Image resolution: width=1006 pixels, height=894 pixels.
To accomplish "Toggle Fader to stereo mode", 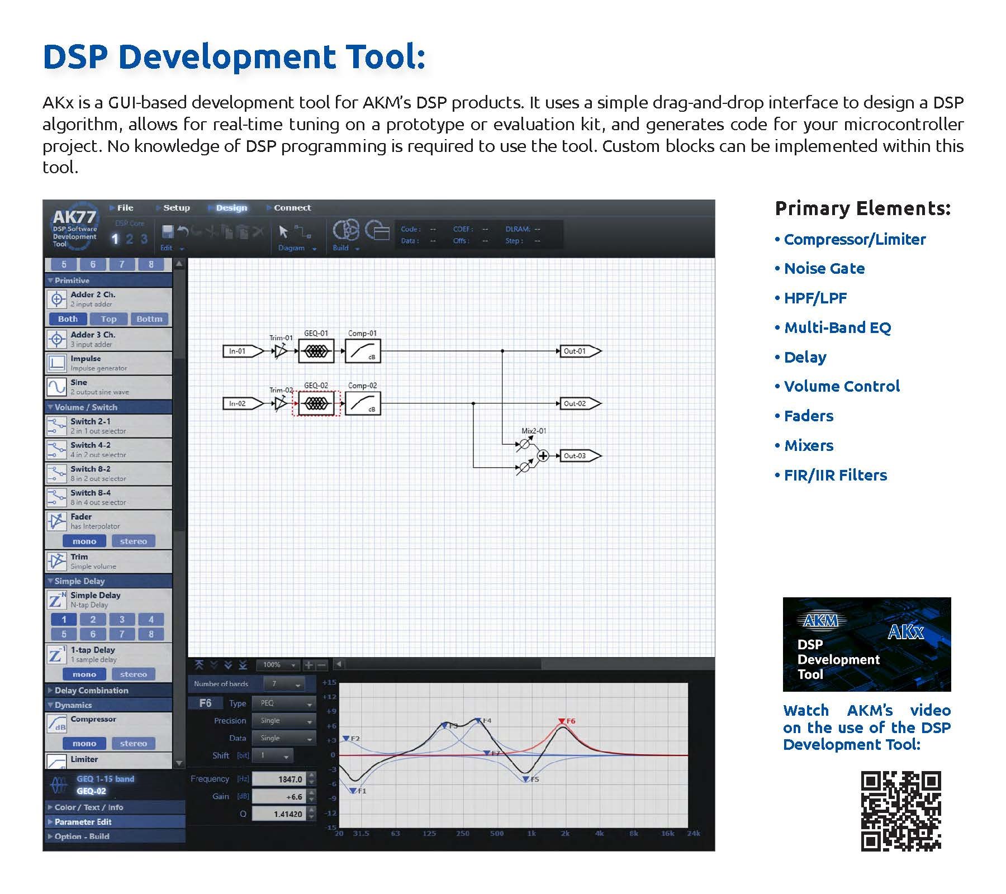I will pos(133,541).
